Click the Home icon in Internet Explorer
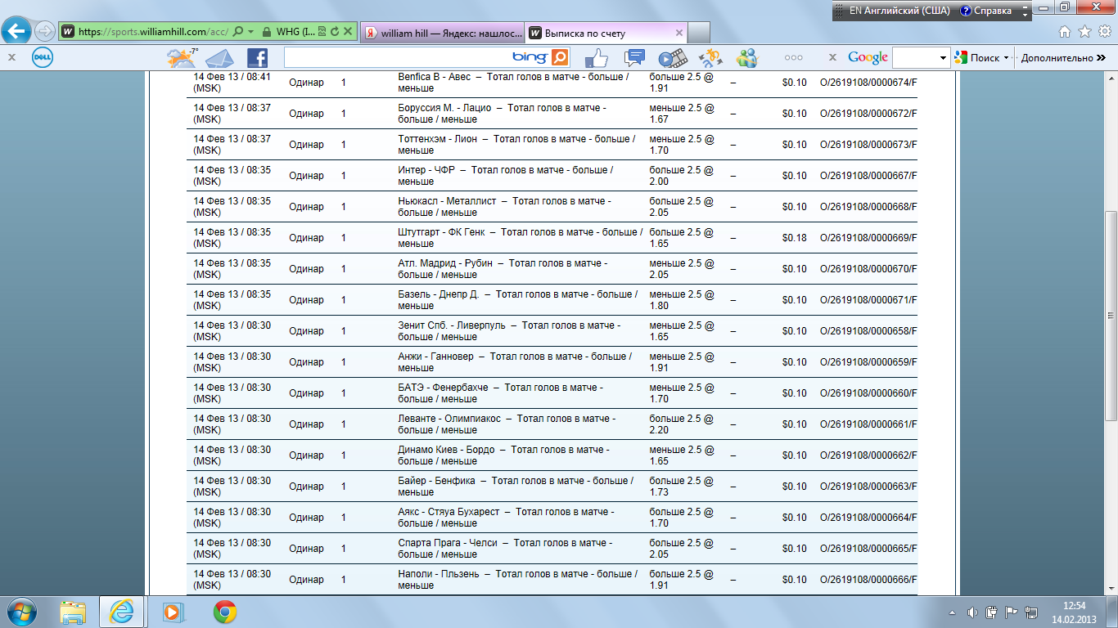The height and width of the screenshot is (628, 1118). click(1065, 32)
